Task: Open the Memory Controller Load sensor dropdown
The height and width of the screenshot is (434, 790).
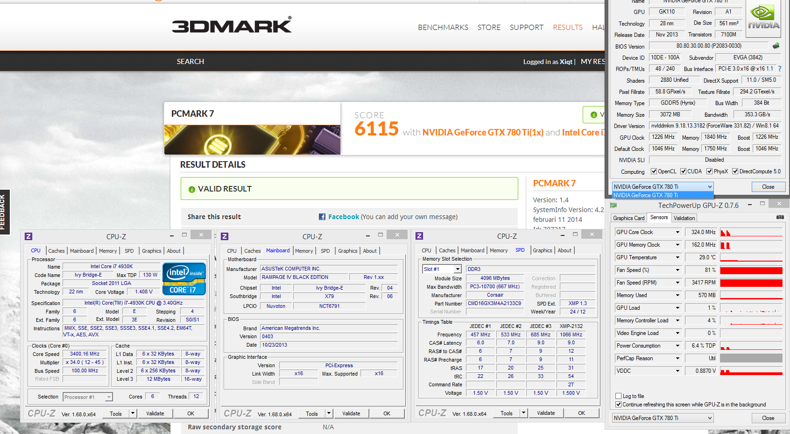Action: [x=677, y=320]
